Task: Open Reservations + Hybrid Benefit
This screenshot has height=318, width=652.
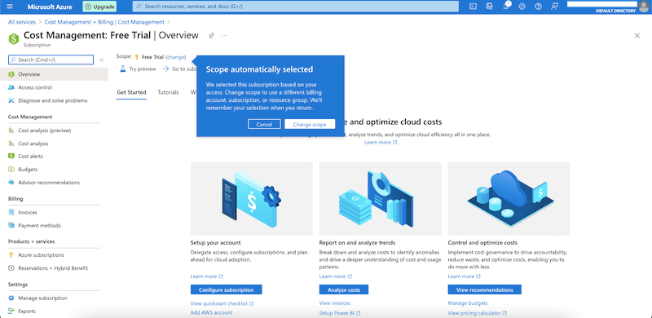Action: click(x=54, y=268)
